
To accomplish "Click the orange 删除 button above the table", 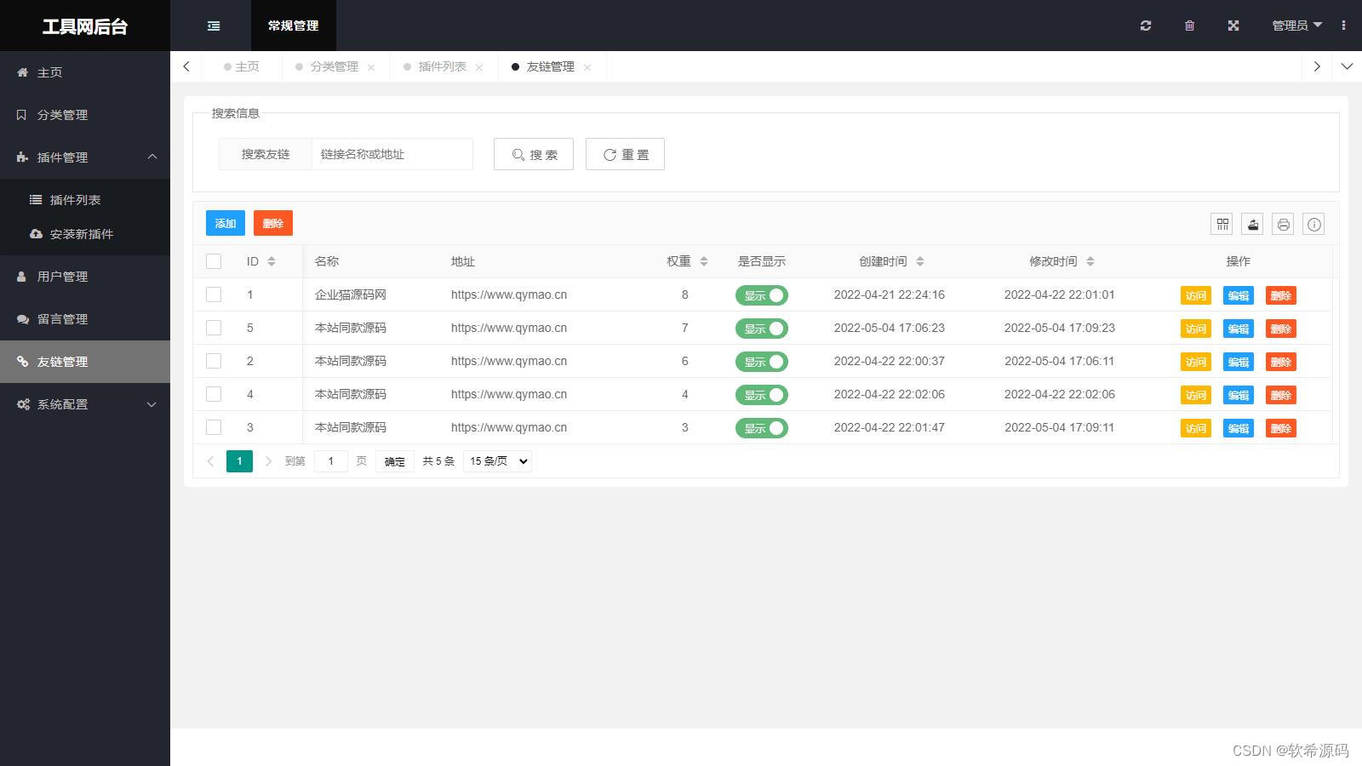I will pyautogui.click(x=273, y=223).
